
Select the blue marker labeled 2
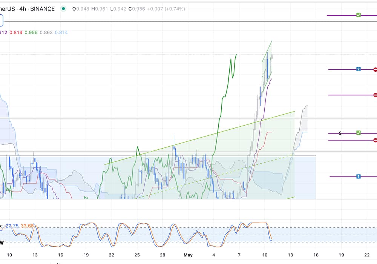pyautogui.click(x=359, y=69)
